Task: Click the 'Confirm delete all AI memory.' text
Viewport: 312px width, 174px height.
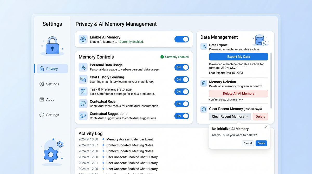Action: [x=226, y=100]
